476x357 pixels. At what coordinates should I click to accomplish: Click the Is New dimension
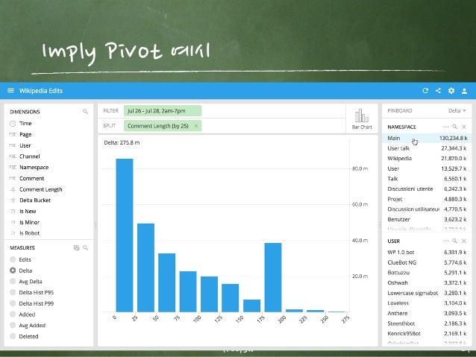[x=28, y=211]
